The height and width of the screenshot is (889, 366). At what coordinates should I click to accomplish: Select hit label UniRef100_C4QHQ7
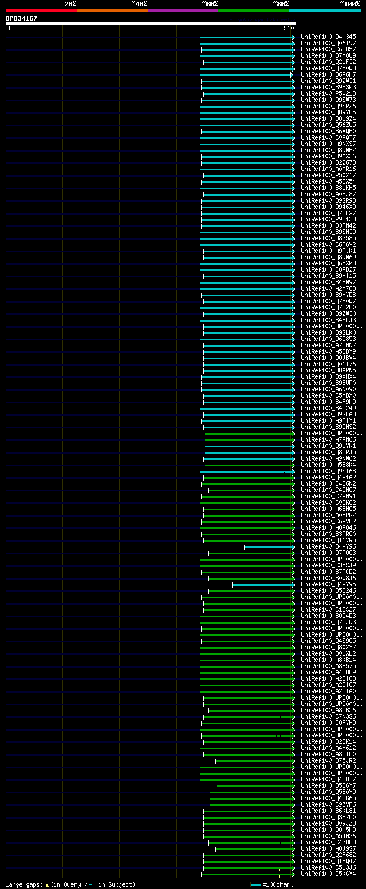(328, 490)
